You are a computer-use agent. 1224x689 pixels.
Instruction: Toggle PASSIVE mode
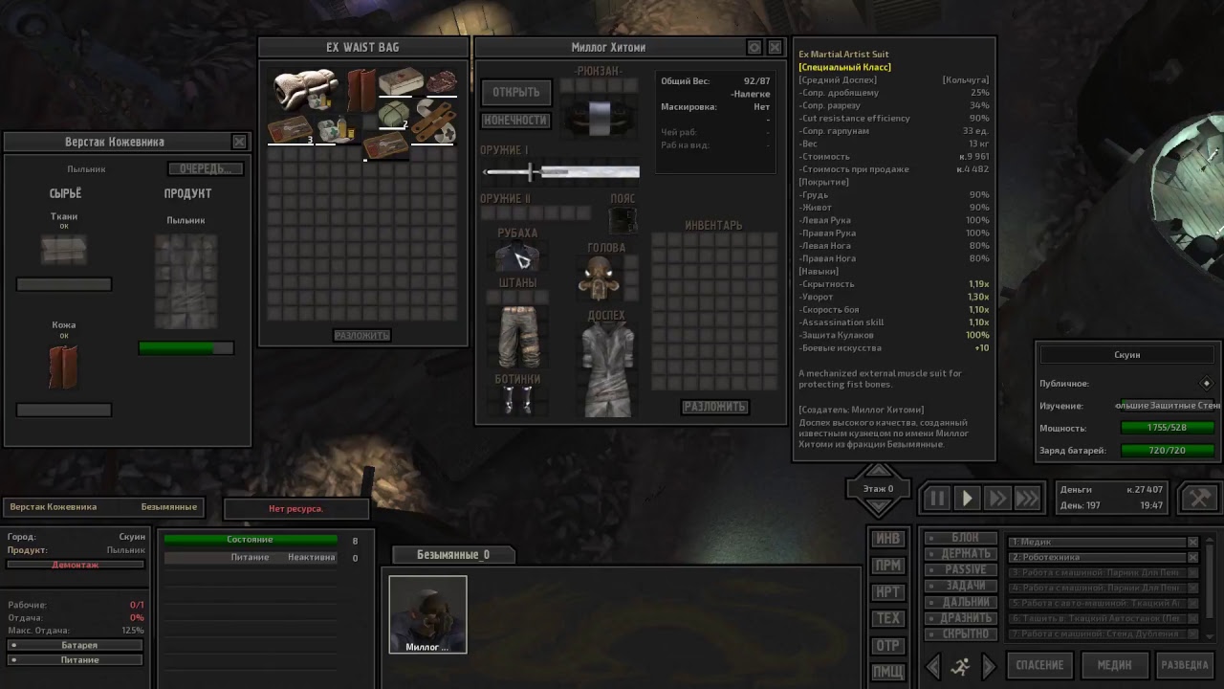click(963, 569)
